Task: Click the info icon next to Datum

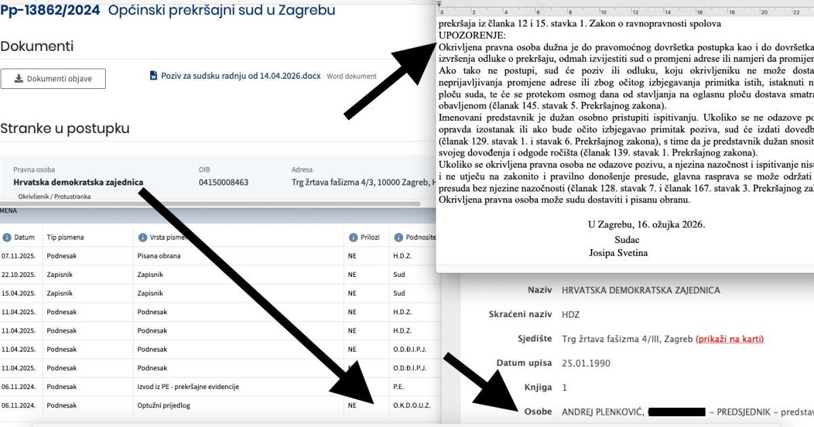Action: tap(7, 238)
